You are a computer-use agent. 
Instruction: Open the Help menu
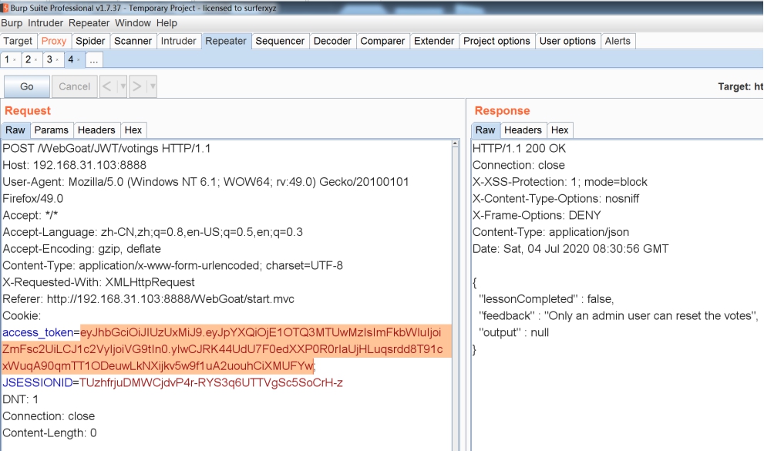coord(167,23)
